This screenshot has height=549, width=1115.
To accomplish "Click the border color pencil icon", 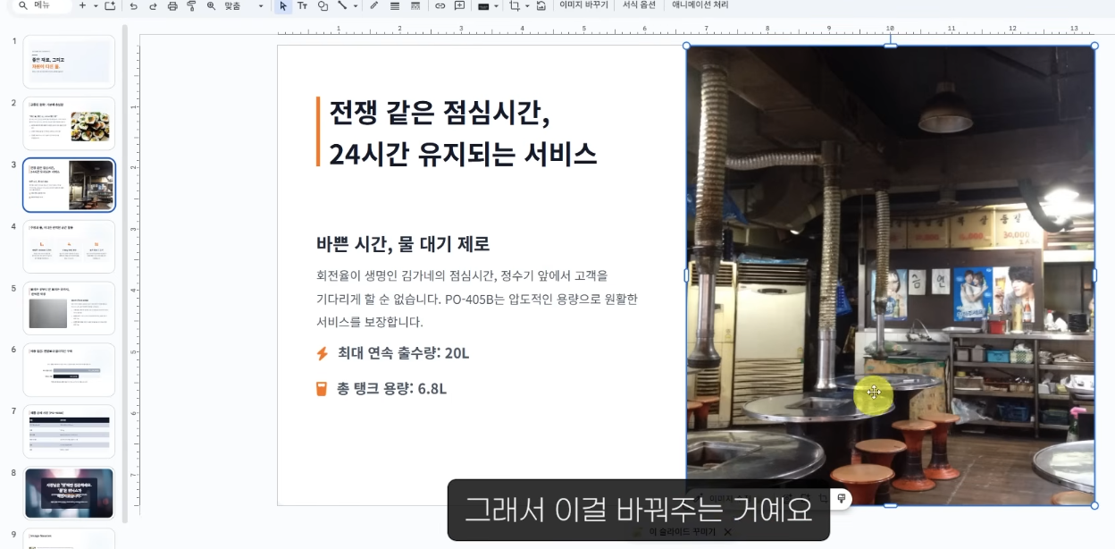I will [x=374, y=5].
